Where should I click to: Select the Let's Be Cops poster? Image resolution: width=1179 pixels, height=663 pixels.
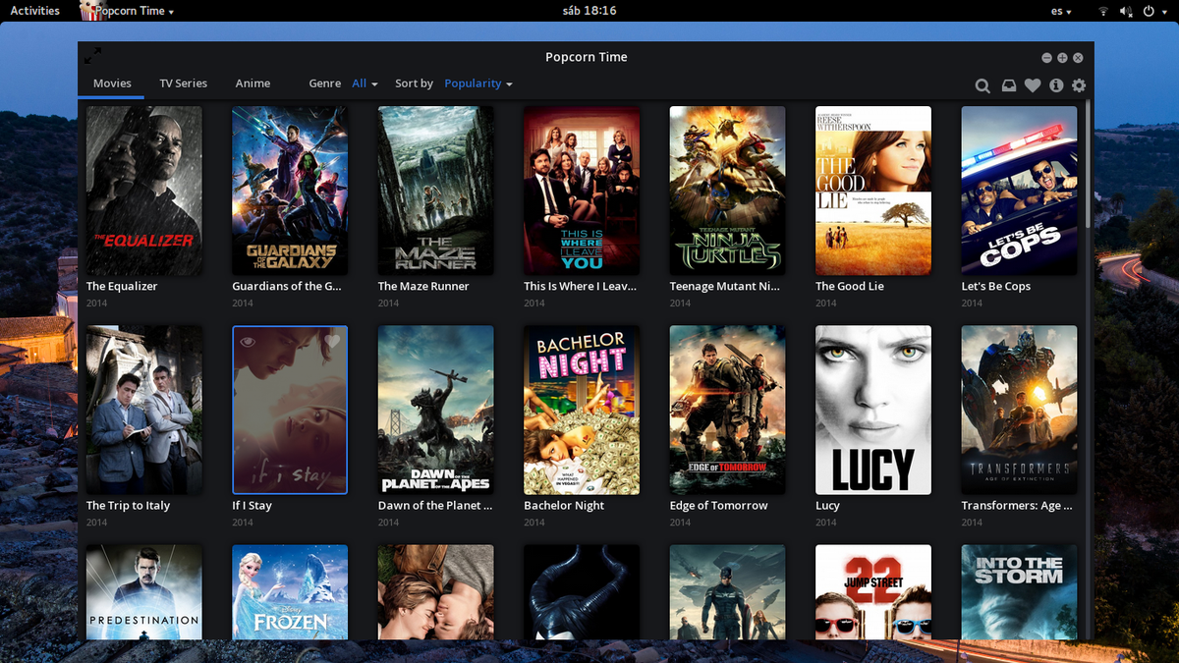[x=1020, y=191]
